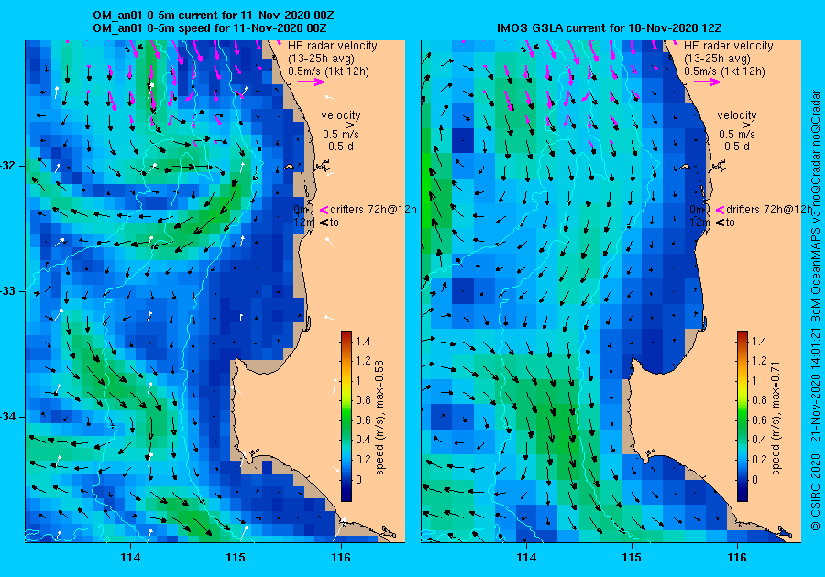Click the orange Rottnest Island on the left map
This screenshot has width=825, height=577.
tap(289, 167)
